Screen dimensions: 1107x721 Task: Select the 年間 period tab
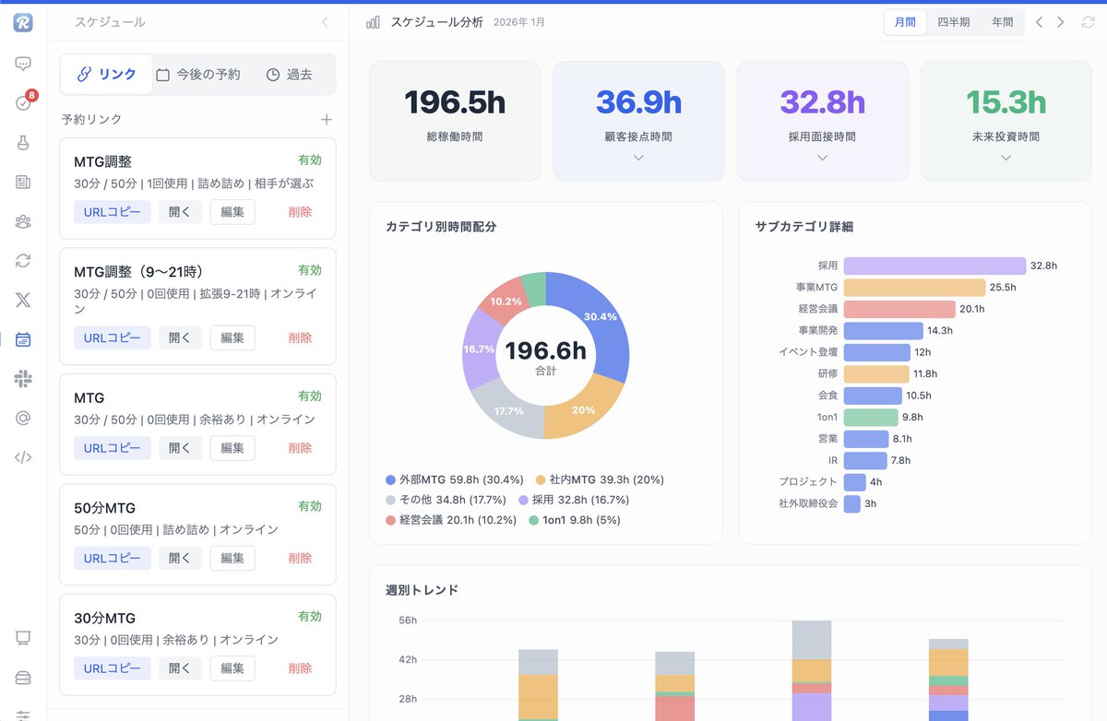pos(1002,22)
